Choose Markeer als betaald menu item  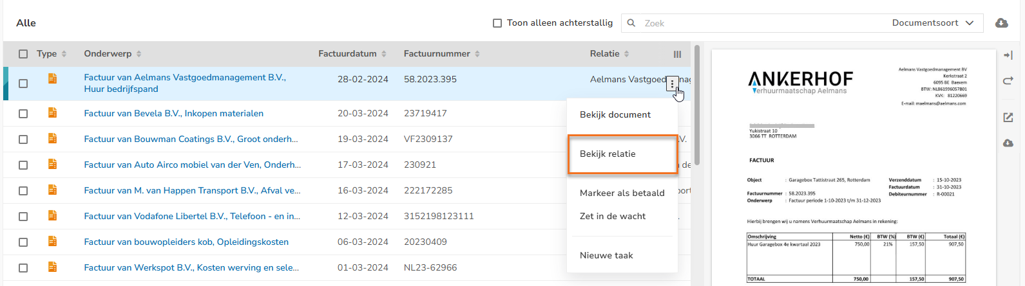(x=622, y=193)
